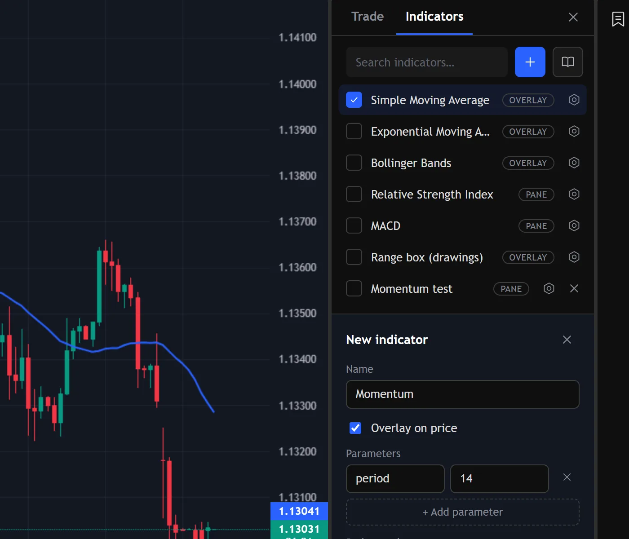The width and height of the screenshot is (629, 539).
Task: Open settings for Relative Strength Index
Action: [x=574, y=194]
